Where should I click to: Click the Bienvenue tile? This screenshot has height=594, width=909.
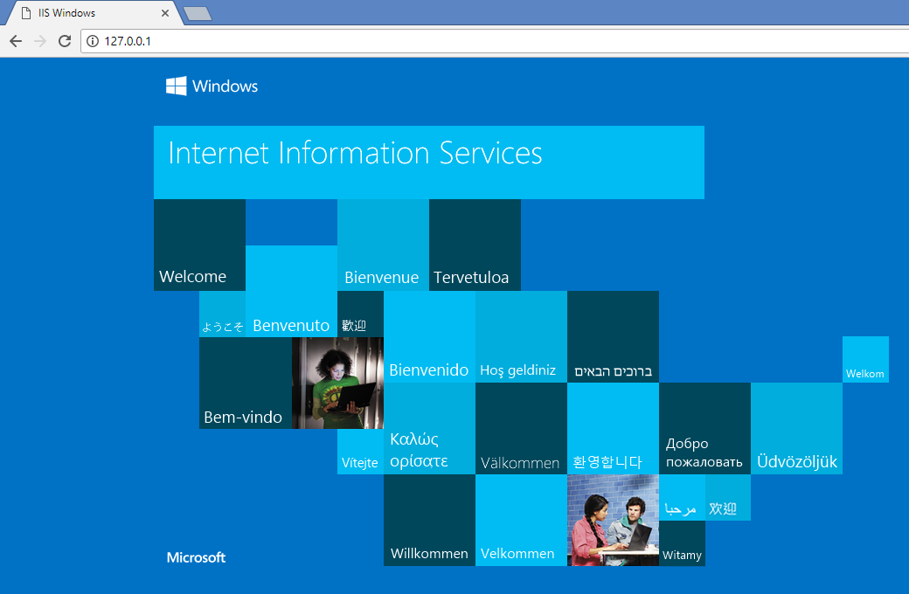tap(383, 245)
